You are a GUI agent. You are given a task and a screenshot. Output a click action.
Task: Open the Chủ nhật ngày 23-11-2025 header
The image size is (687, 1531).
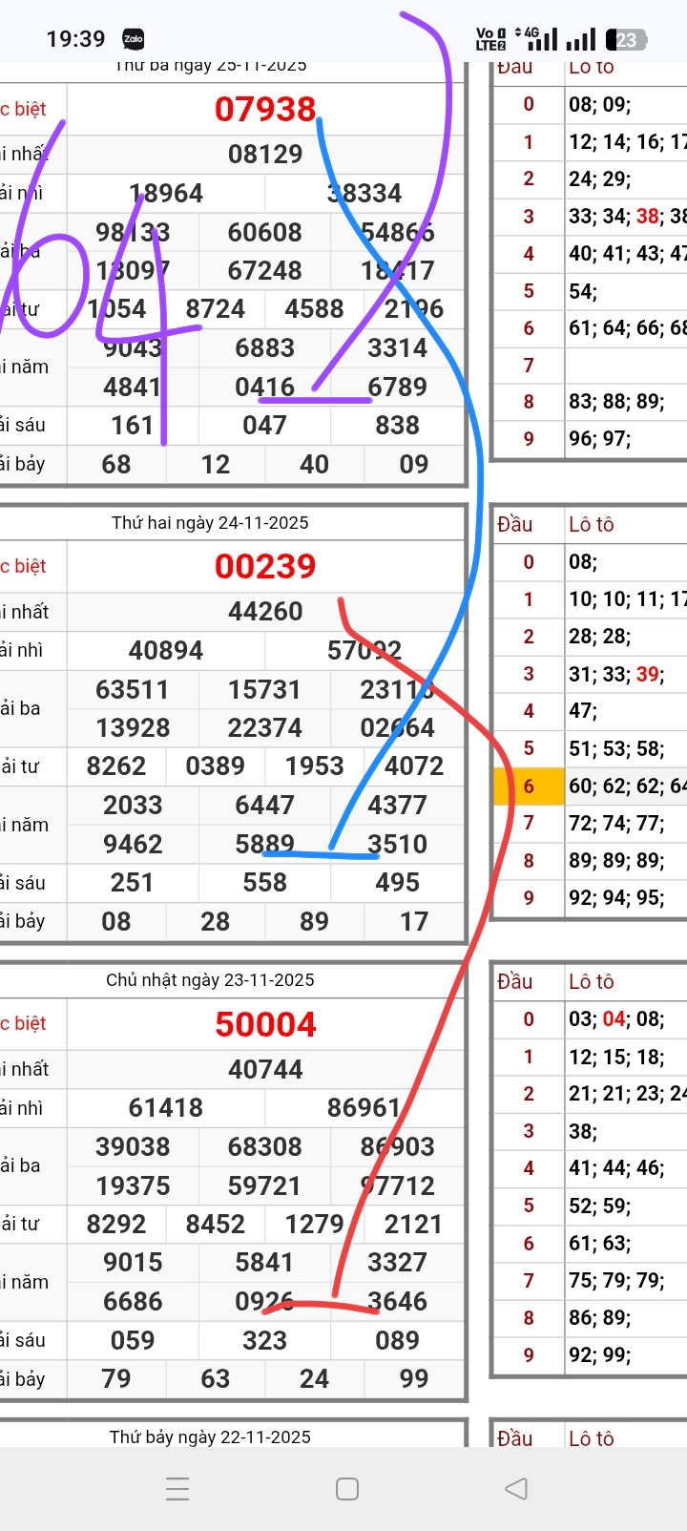pyautogui.click(x=210, y=979)
